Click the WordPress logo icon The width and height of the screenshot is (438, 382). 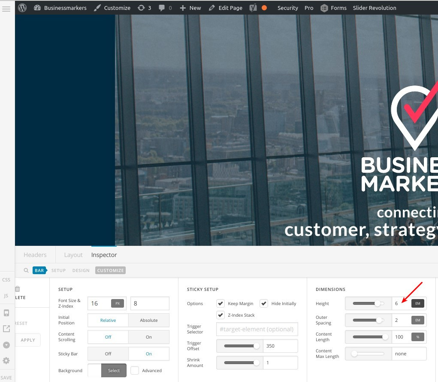coord(23,8)
